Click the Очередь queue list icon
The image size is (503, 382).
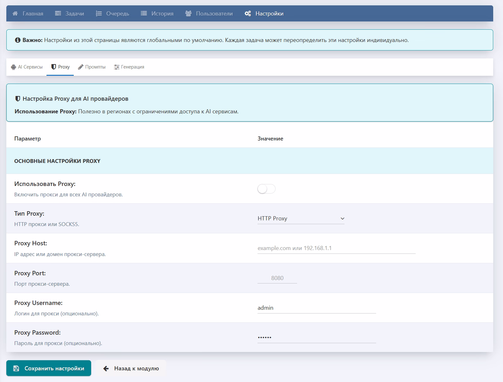tap(99, 14)
